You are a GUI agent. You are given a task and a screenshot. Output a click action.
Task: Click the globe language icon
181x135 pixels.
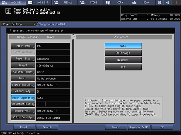pos(159,2)
